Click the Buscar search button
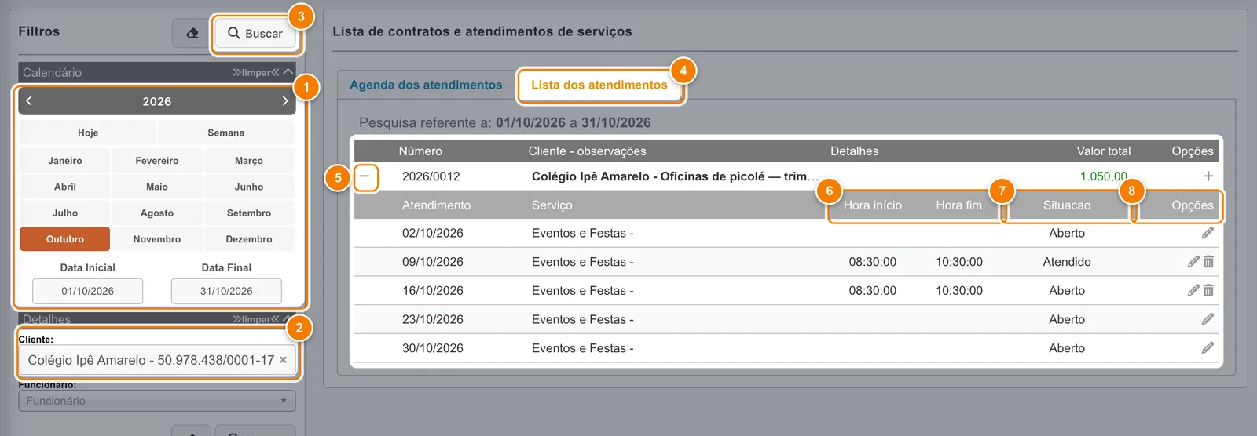1257x436 pixels. [255, 34]
